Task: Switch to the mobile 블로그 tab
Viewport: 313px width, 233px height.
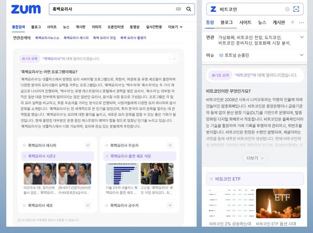Action: pos(226,22)
